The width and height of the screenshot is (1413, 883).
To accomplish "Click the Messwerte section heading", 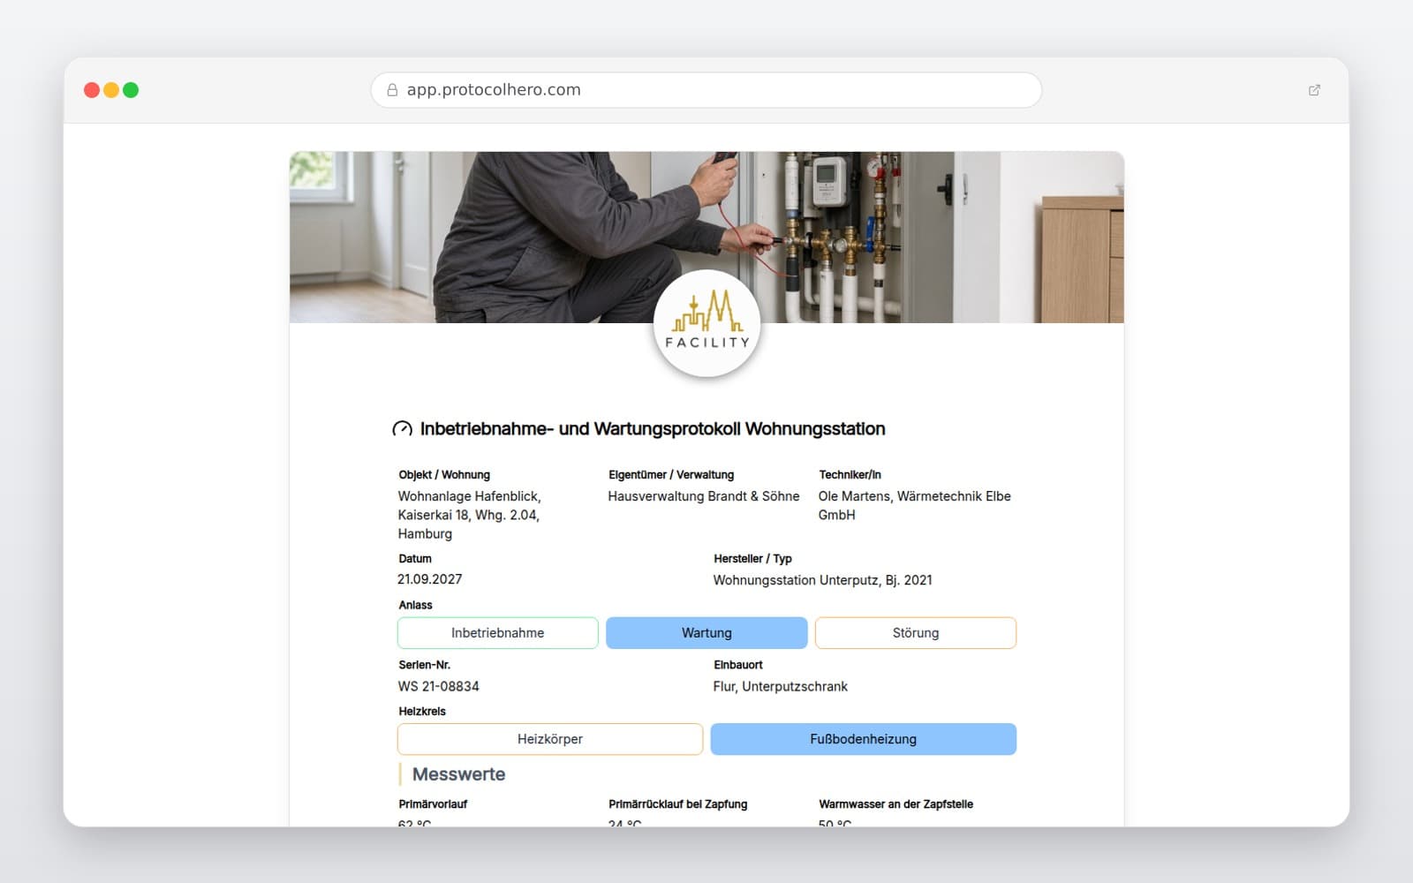I will click(459, 774).
